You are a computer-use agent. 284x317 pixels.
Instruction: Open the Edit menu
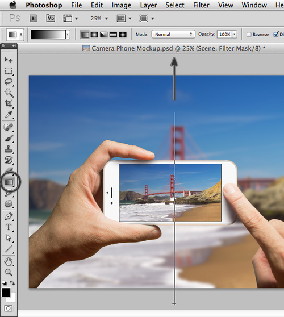[97, 5]
